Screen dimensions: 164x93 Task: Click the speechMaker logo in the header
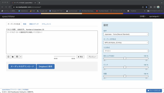(x=8, y=16)
